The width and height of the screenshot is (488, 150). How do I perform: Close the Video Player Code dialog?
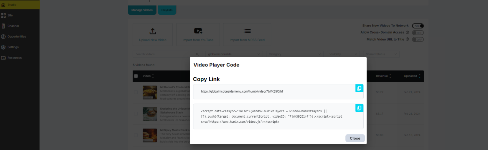pos(355,138)
